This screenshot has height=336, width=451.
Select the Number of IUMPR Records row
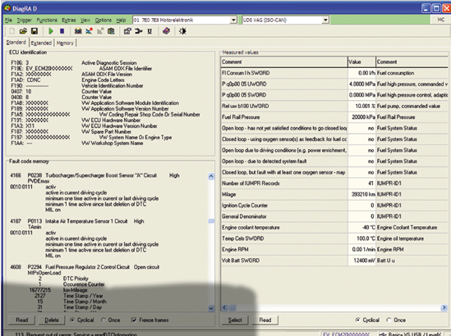point(334,184)
